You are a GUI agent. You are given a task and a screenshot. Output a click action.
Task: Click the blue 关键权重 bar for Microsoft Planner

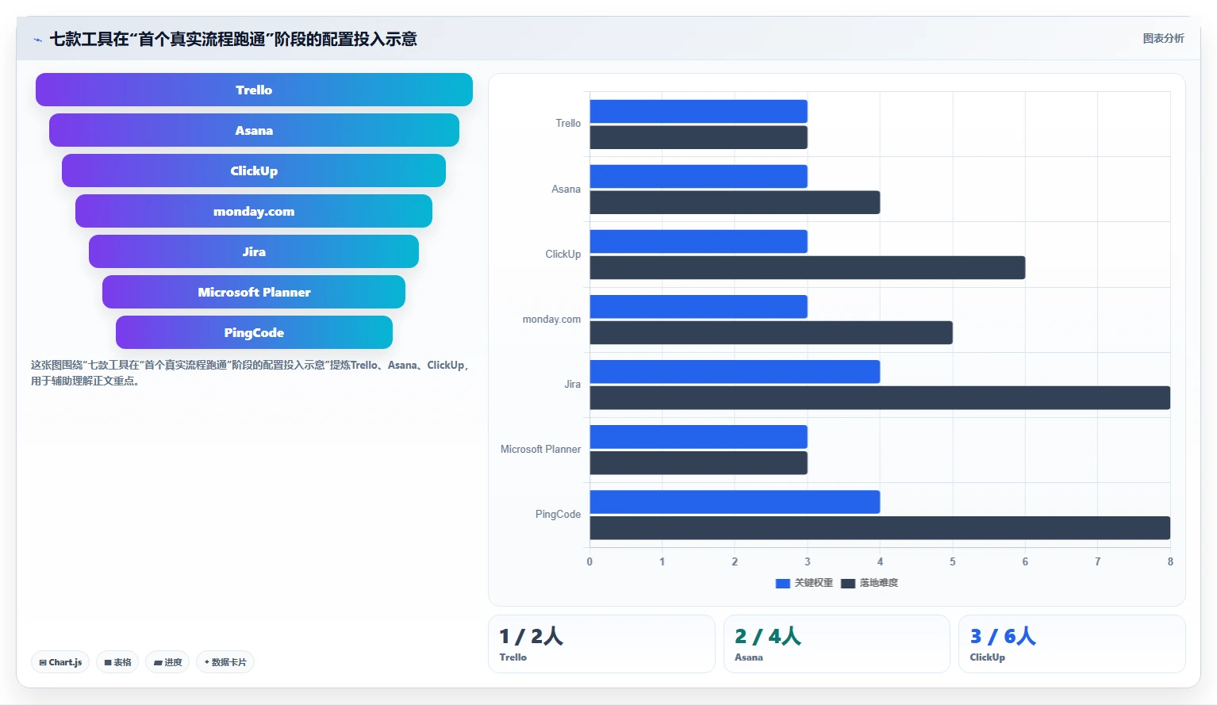point(698,436)
